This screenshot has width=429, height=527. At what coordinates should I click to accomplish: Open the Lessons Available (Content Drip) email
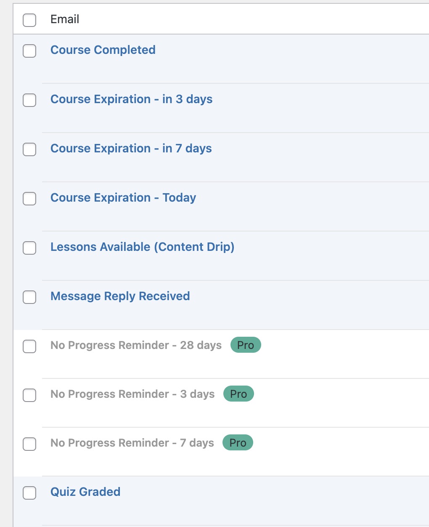tap(142, 247)
